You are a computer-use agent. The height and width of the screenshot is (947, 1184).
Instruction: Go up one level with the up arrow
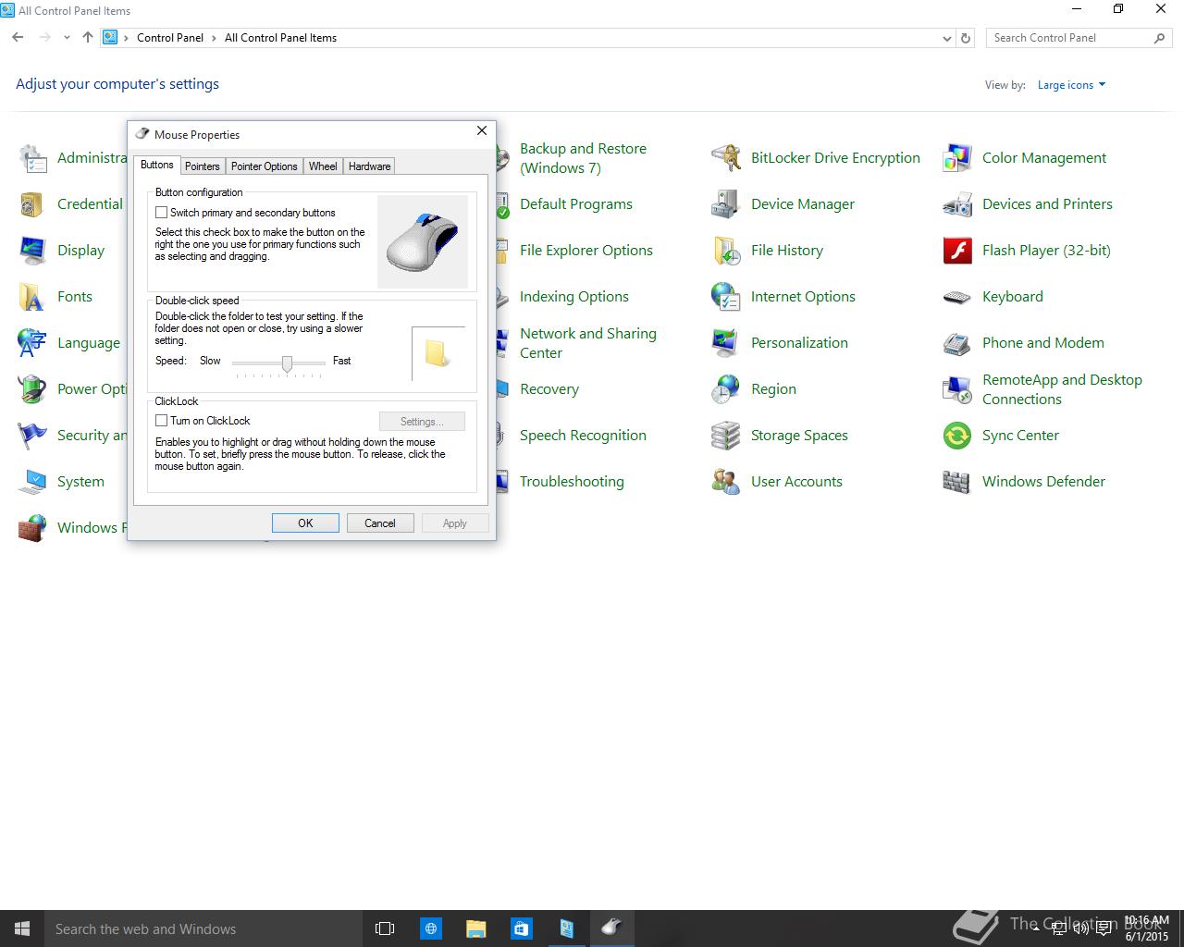pyautogui.click(x=88, y=38)
